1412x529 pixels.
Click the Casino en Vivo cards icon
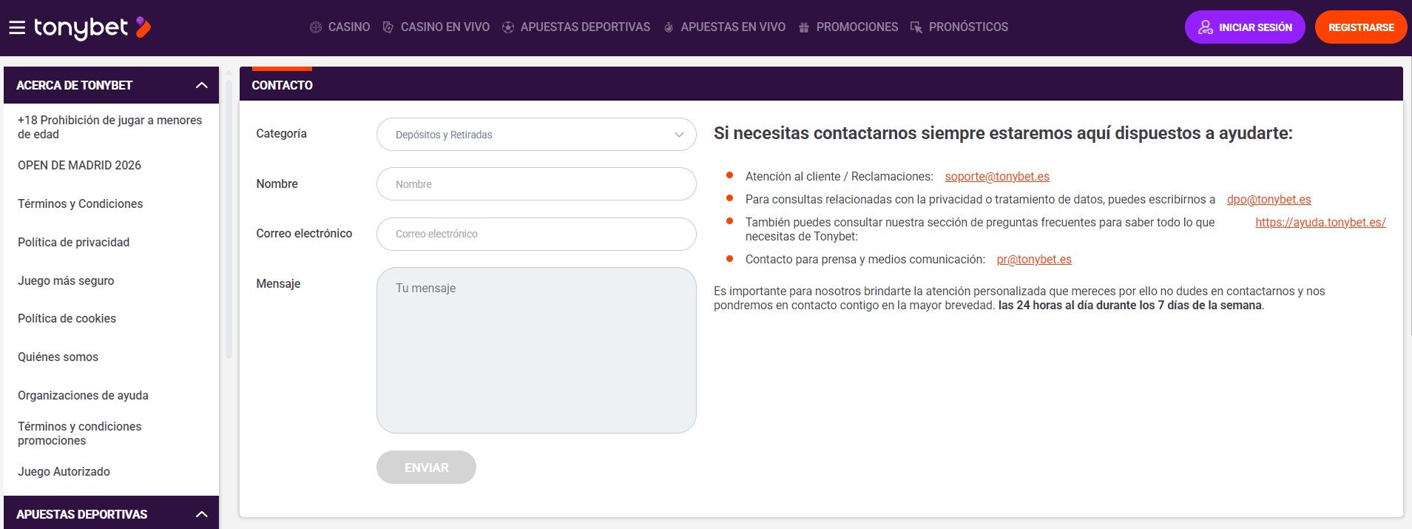pyautogui.click(x=388, y=27)
